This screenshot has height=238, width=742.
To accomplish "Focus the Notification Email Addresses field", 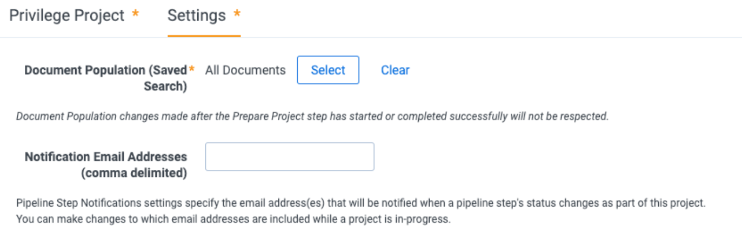I will 290,157.
